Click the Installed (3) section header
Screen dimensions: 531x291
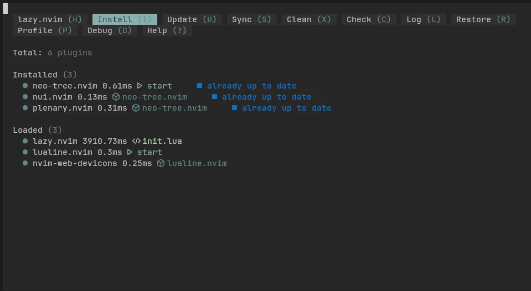pos(45,75)
